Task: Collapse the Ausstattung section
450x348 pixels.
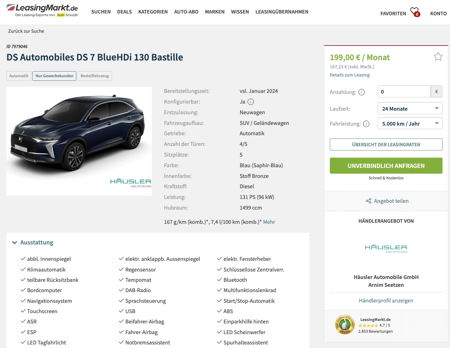Action: pos(33,242)
